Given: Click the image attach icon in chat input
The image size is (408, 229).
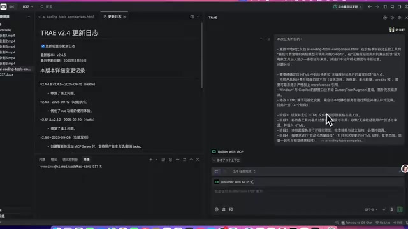Looking at the screenshot, I should [x=231, y=209].
